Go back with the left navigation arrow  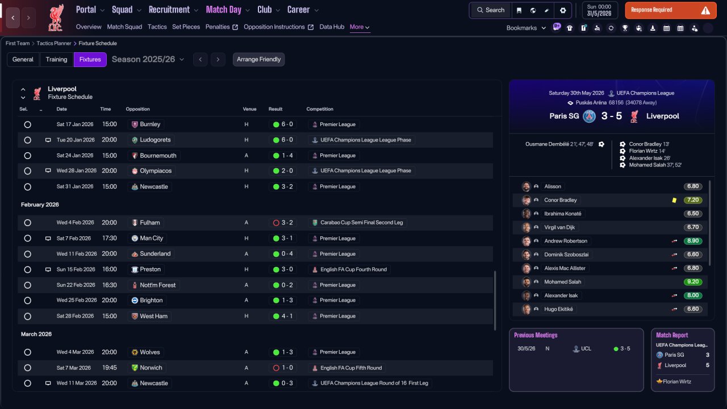click(x=13, y=18)
